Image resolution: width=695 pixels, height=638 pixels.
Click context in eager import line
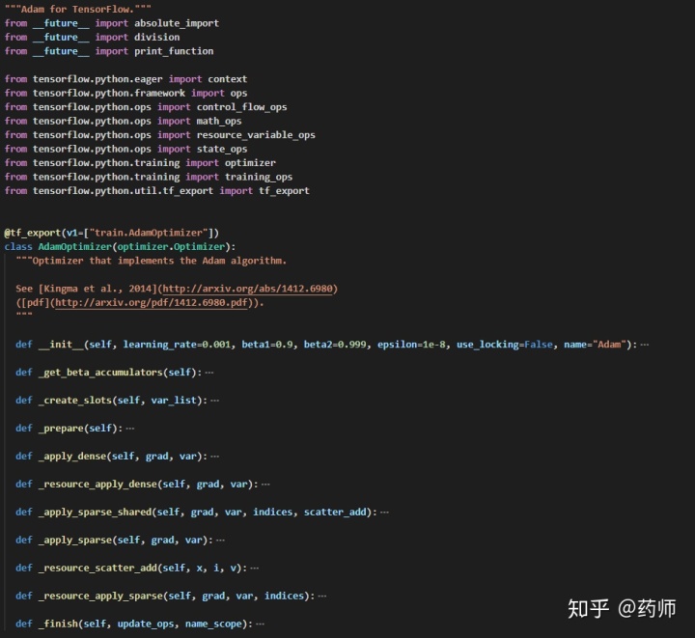(x=228, y=79)
